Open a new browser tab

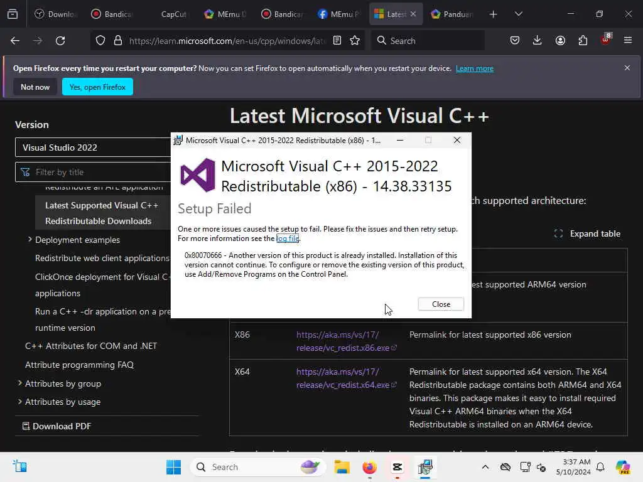tap(494, 14)
